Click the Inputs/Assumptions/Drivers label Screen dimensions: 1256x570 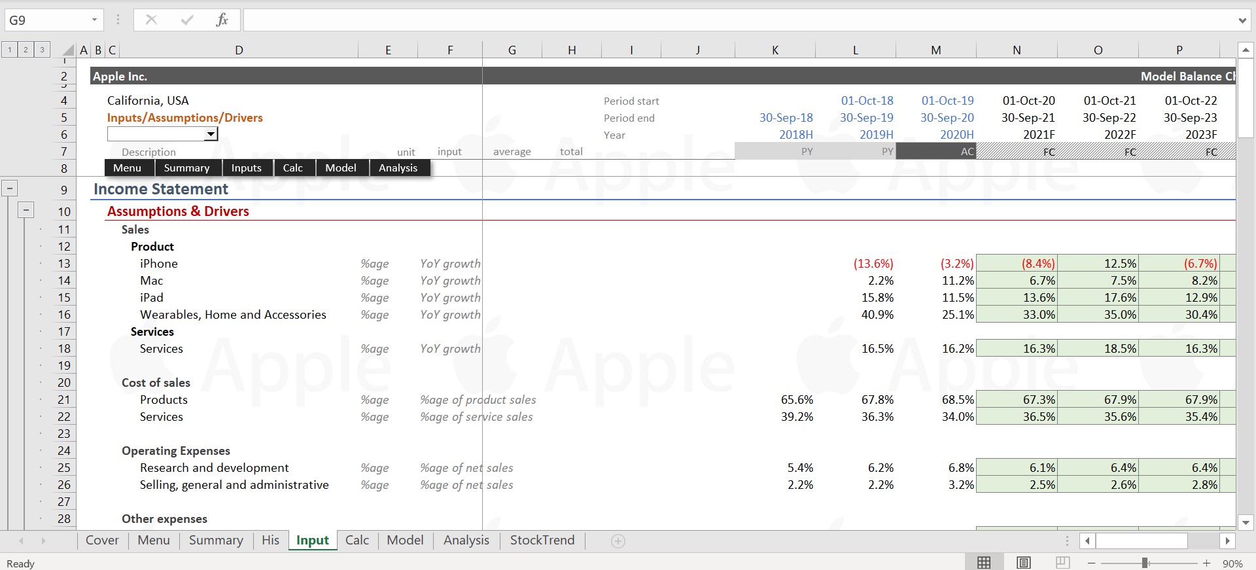(x=185, y=118)
